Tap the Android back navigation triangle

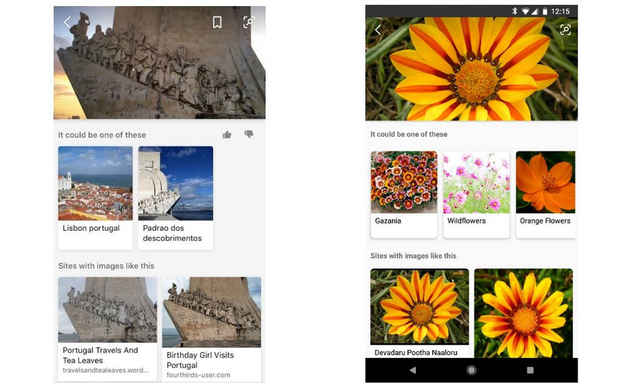click(413, 370)
